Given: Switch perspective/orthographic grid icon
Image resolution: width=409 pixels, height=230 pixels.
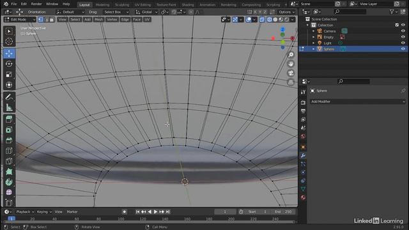Looking at the screenshot, I should 291,82.
